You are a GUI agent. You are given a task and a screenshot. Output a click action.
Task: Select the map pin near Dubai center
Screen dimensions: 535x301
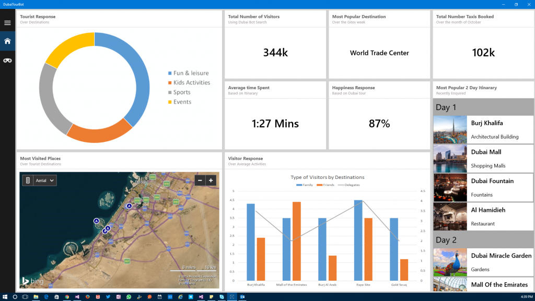(x=129, y=206)
